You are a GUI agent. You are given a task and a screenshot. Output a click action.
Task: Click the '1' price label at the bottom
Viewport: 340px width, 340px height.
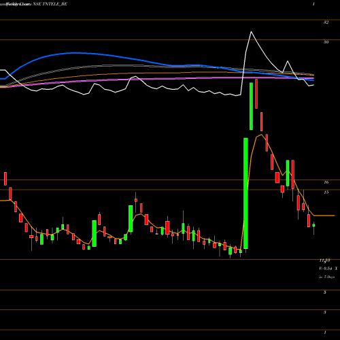click(x=325, y=333)
